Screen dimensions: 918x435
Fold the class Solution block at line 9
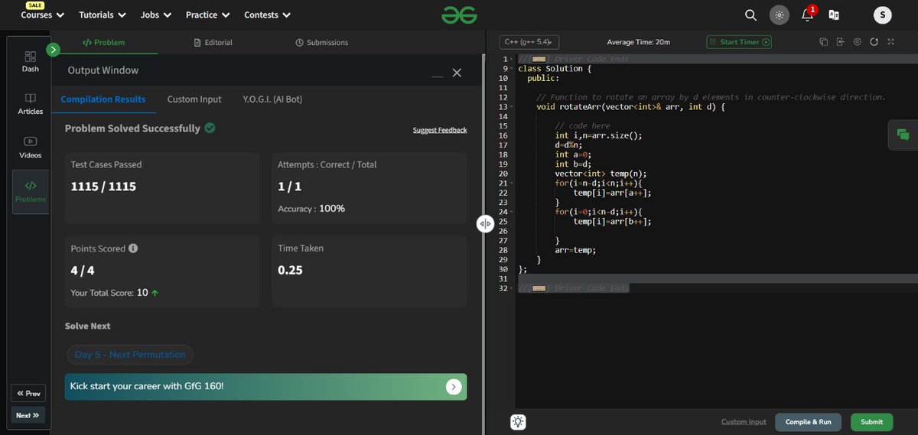pos(513,69)
